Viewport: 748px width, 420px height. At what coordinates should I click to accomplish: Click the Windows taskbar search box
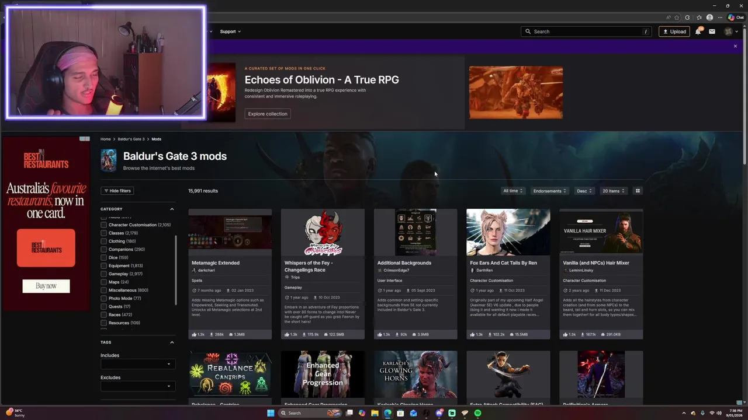pos(310,413)
